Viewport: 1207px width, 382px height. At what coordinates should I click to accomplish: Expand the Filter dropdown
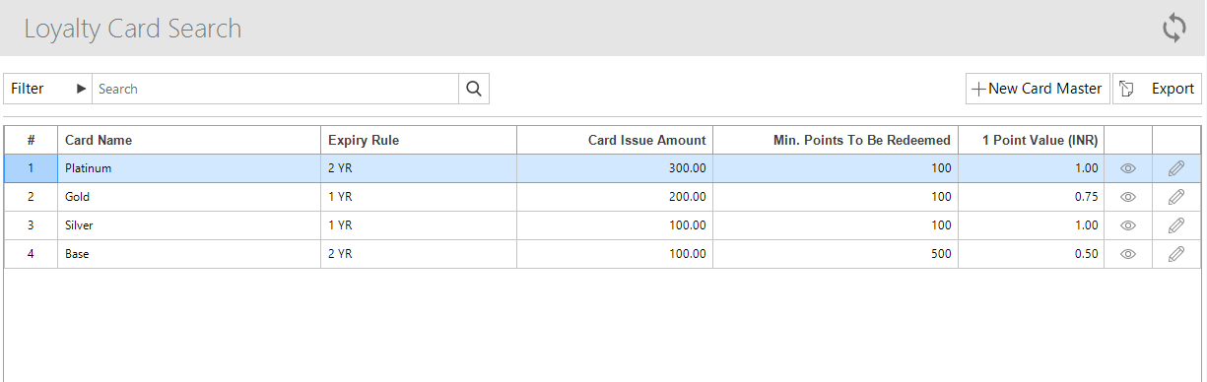[x=47, y=89]
